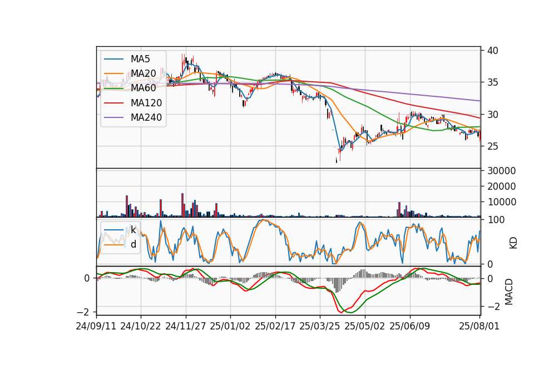Click the volume axis value 10000
The height and width of the screenshot is (384, 534).
pos(502,202)
